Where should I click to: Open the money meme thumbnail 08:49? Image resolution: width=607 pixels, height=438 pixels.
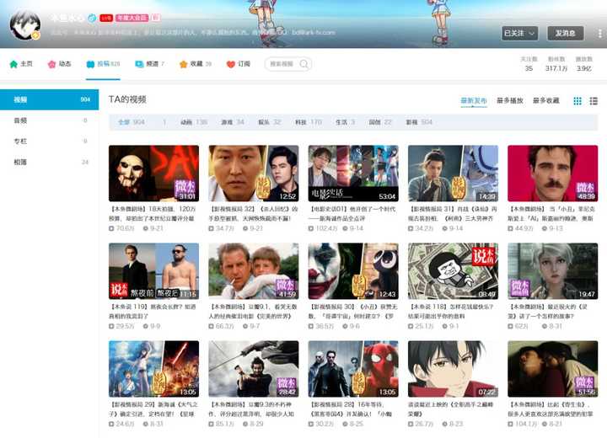tap(453, 271)
